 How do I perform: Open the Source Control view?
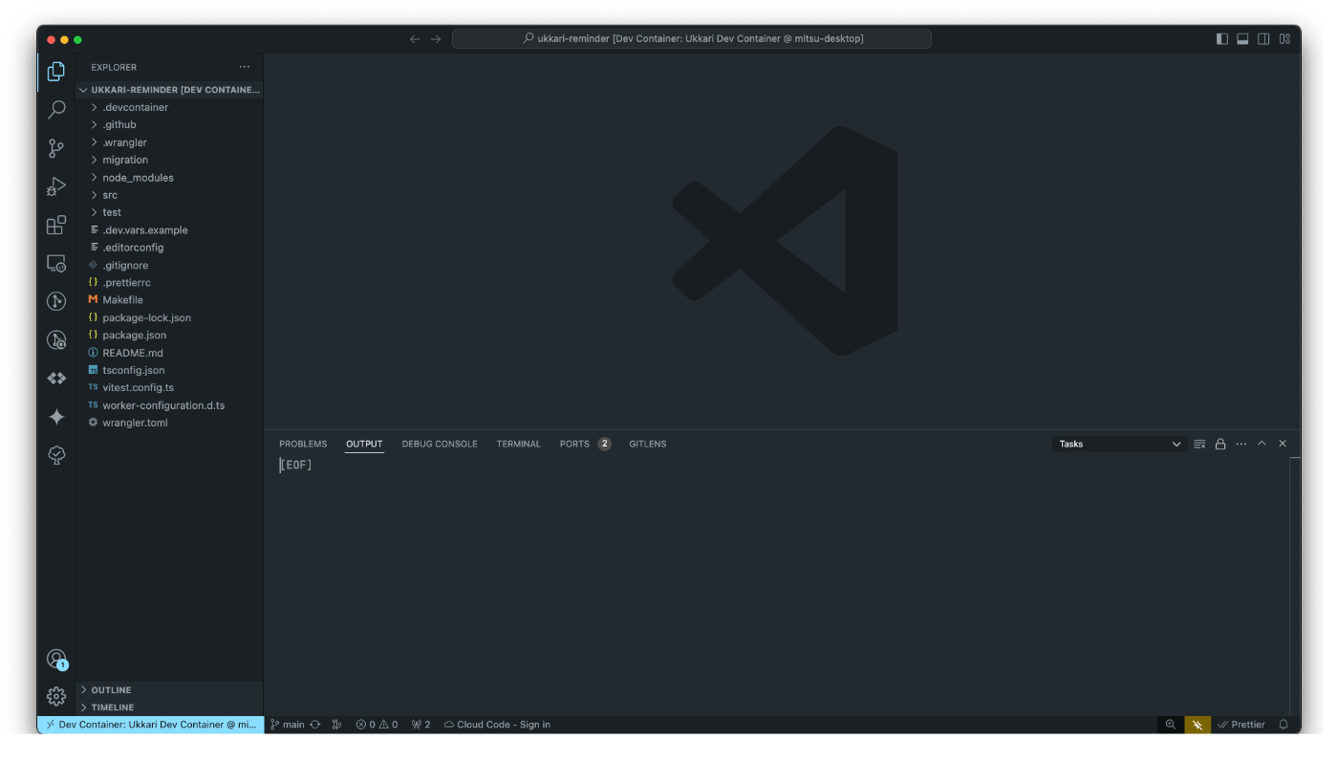click(56, 148)
